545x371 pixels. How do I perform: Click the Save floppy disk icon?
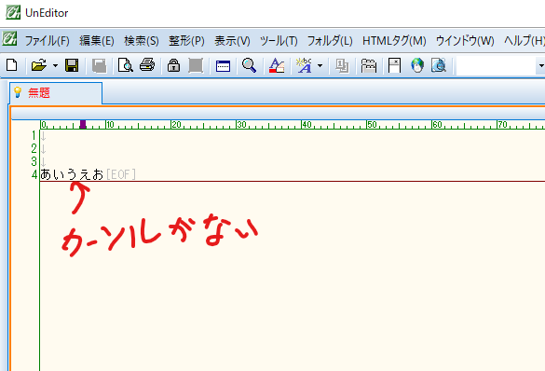coord(72,65)
